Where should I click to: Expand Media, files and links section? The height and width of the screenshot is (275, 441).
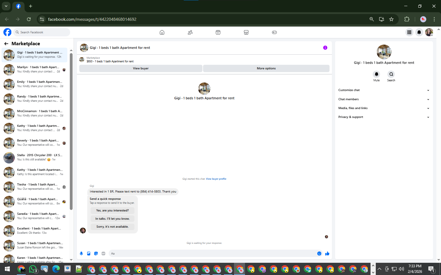384,108
